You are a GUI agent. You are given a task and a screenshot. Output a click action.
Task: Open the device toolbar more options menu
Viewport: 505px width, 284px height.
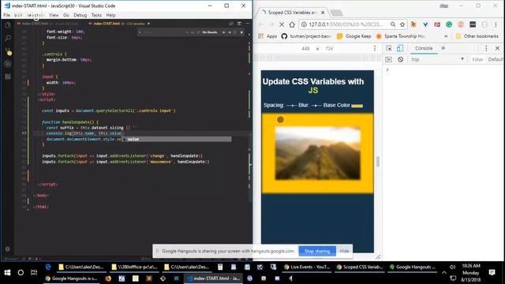(375, 48)
